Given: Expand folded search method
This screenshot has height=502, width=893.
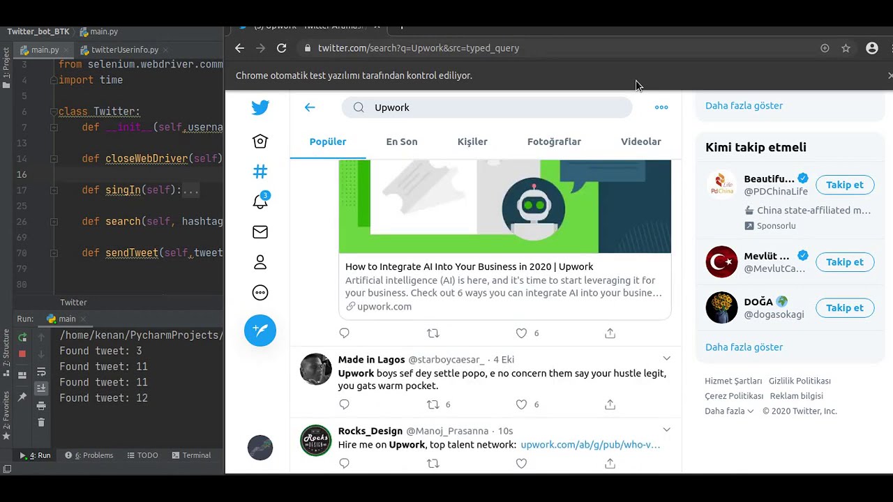Looking at the screenshot, I should click(54, 222).
